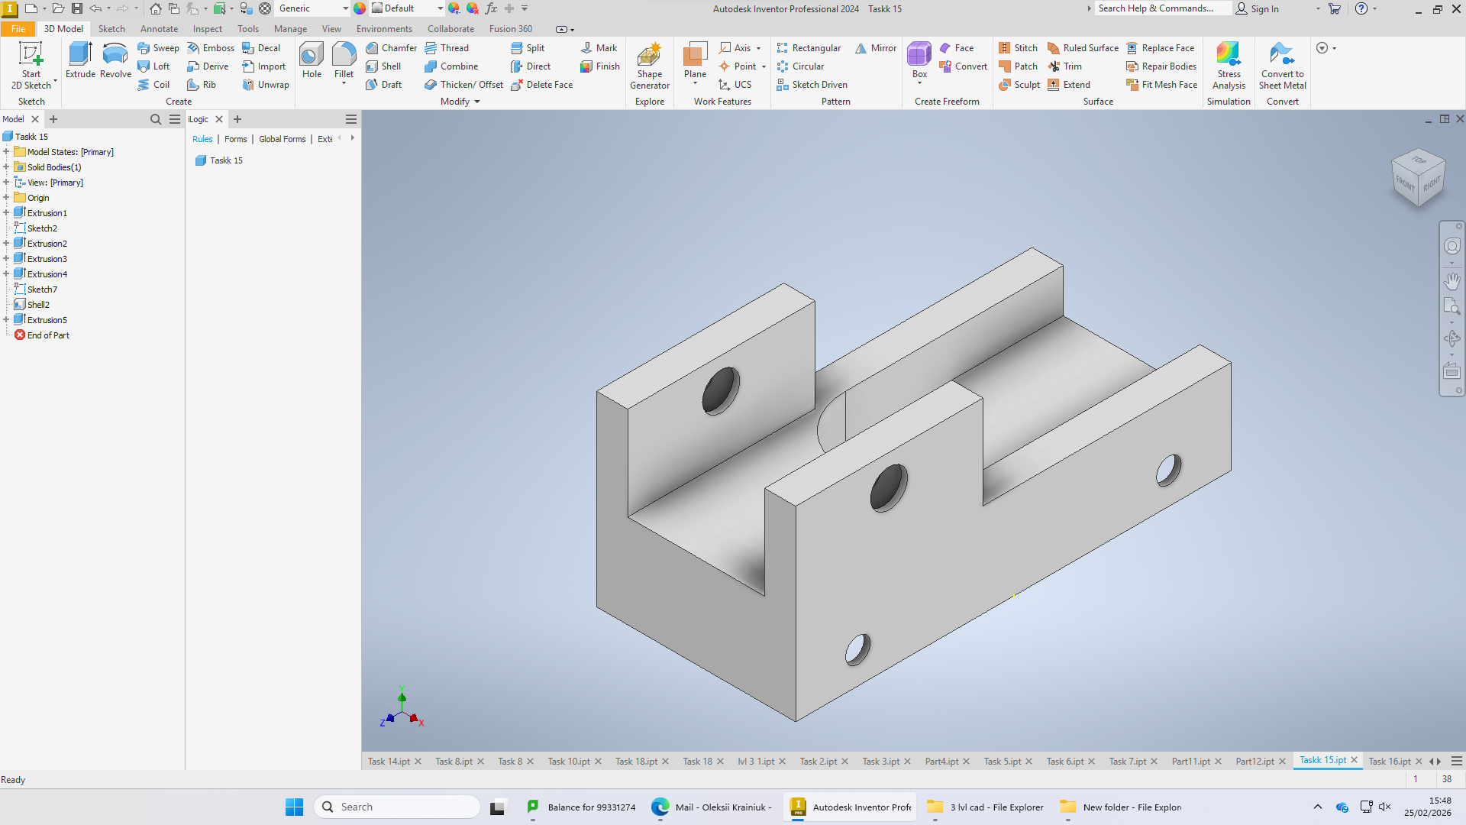
Task: Select the Stitch surface tool
Action: tap(1018, 47)
